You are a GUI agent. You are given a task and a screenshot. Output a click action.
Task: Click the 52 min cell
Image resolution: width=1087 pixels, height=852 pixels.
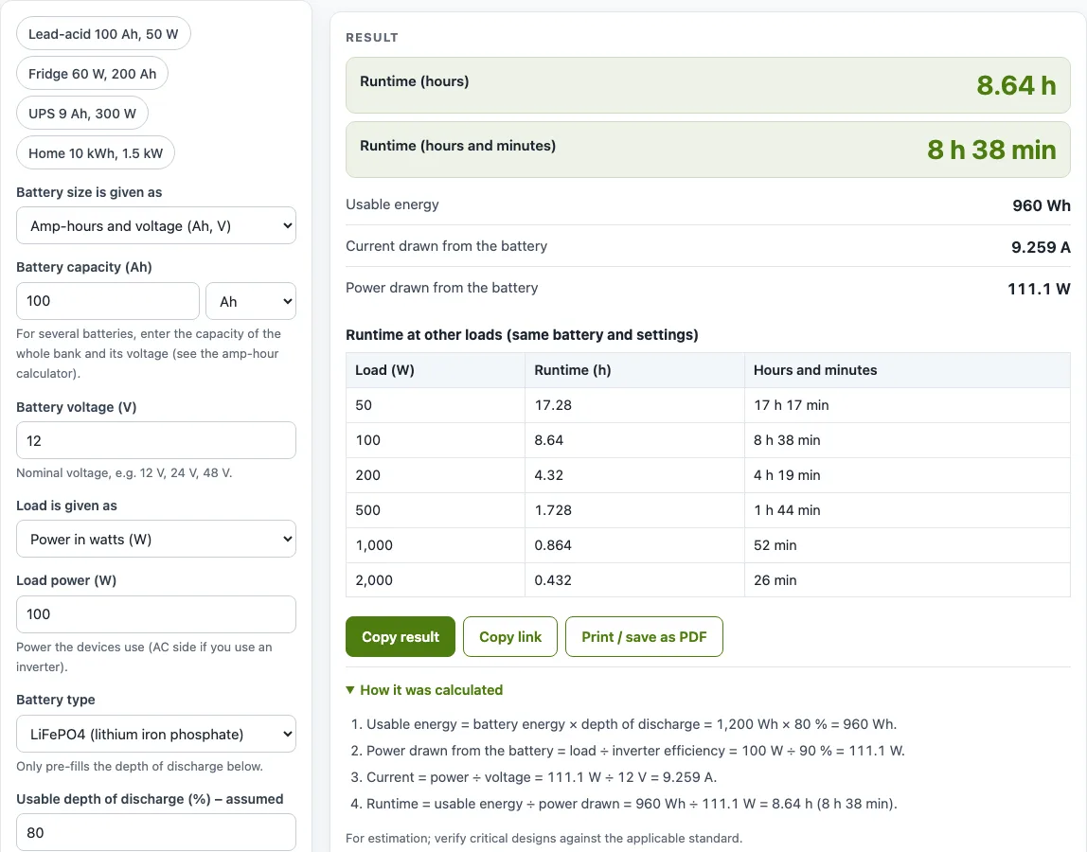pos(907,545)
